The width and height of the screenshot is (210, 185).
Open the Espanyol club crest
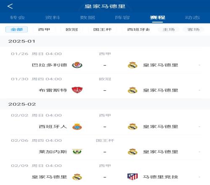[77, 127]
